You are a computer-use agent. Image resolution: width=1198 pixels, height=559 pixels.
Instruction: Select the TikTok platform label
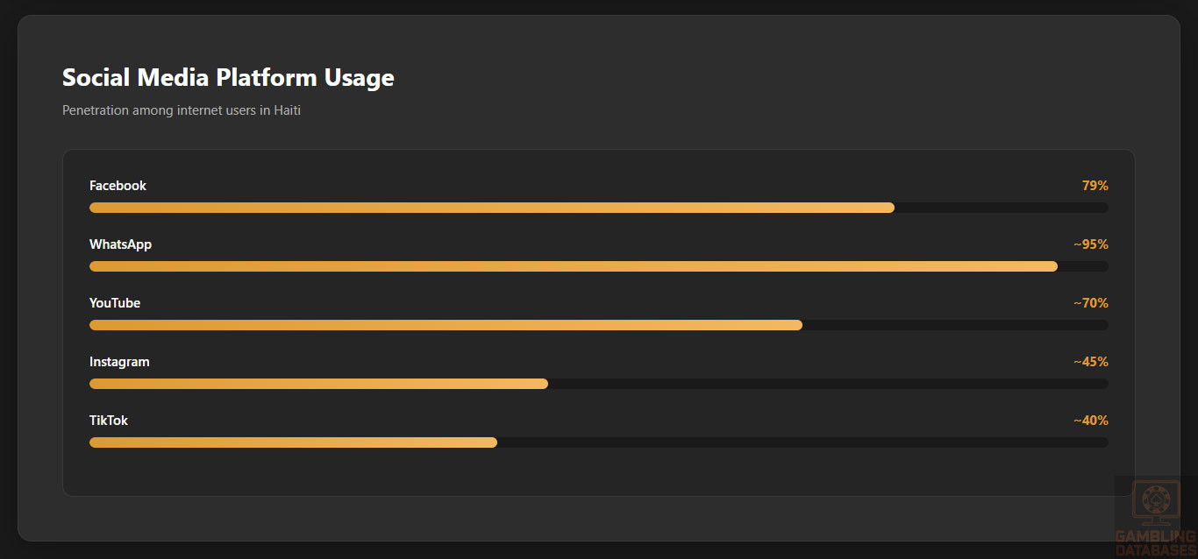pyautogui.click(x=109, y=421)
